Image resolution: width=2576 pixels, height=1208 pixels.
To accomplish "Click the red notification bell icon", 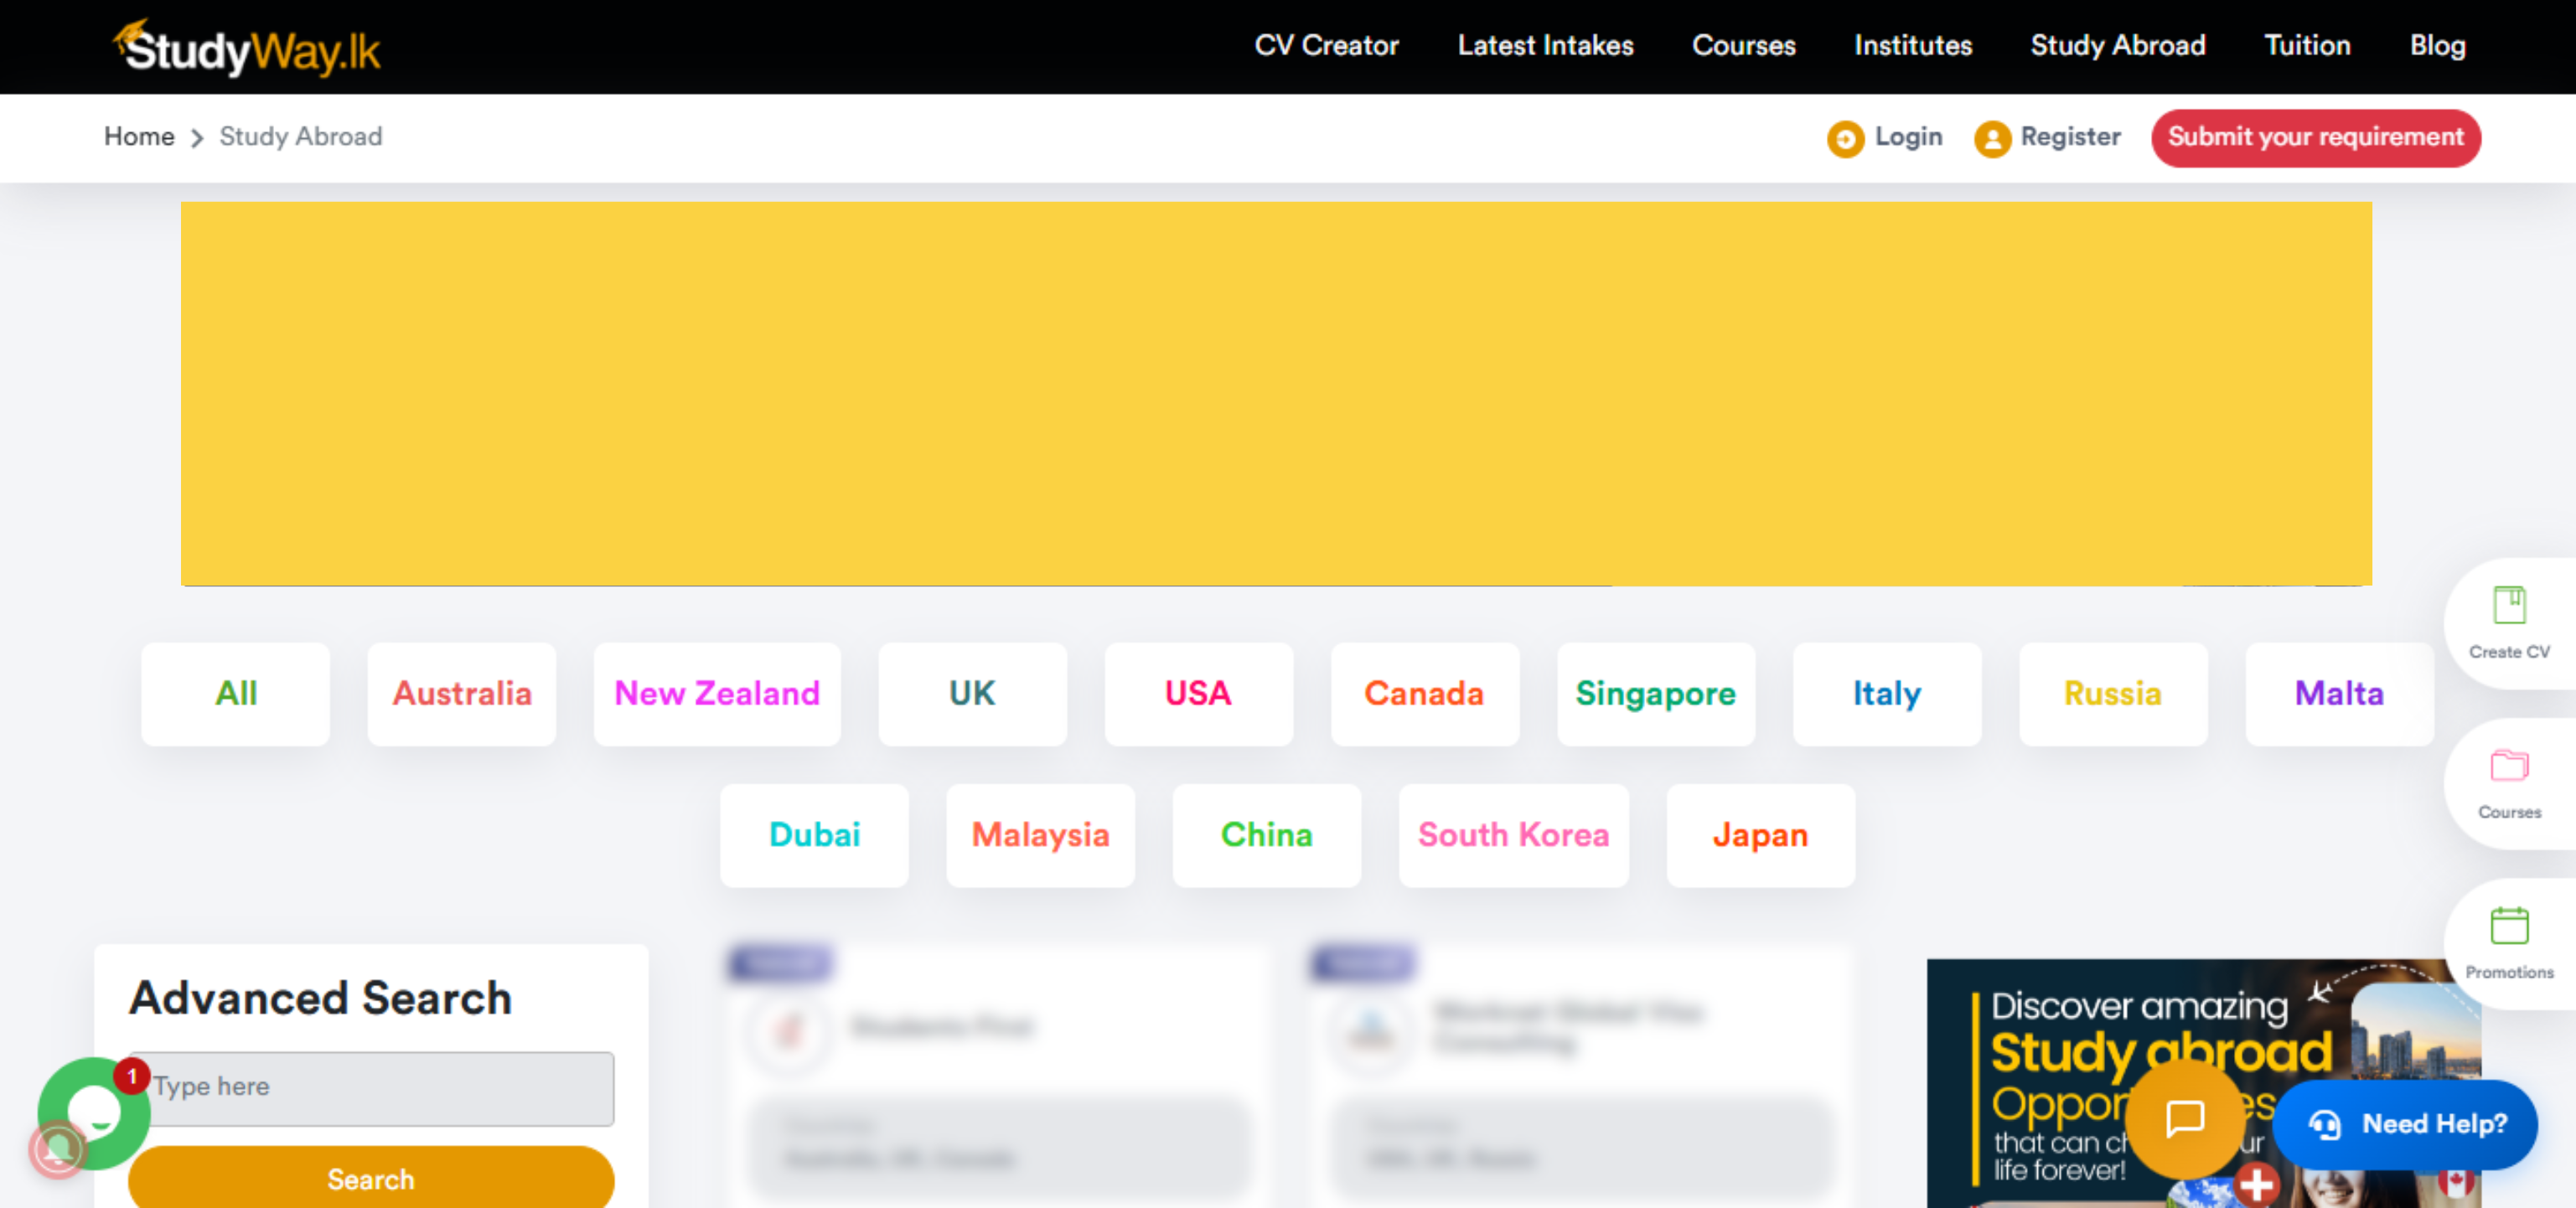I will click(x=57, y=1152).
